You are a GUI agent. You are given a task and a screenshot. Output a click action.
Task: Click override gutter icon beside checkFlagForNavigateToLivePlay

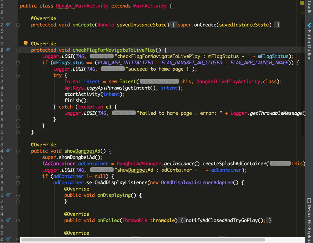[x=9, y=50]
